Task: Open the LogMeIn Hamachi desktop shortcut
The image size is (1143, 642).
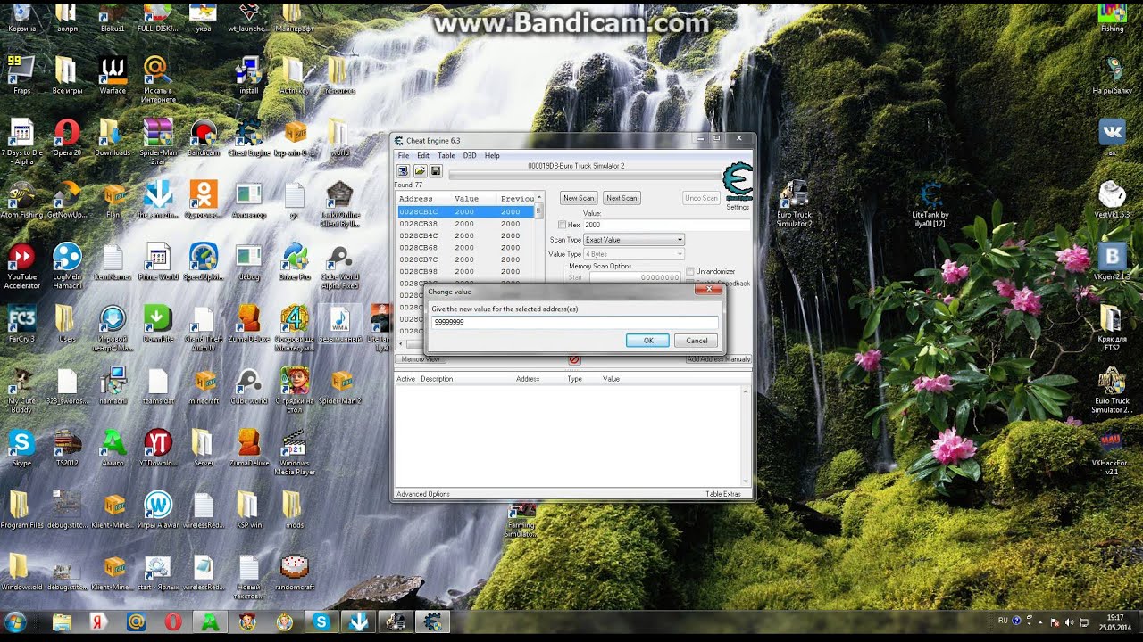Action: point(67,266)
